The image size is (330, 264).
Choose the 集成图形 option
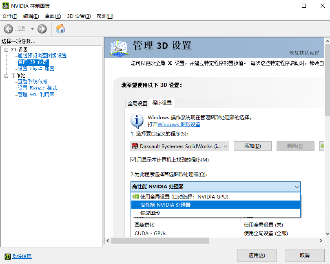(x=215, y=213)
